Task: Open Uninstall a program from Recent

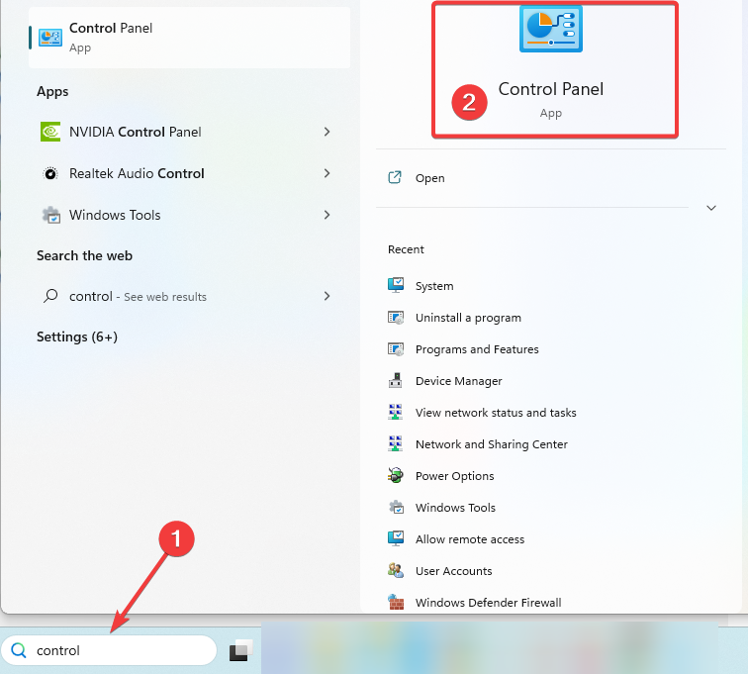Action: point(468,318)
